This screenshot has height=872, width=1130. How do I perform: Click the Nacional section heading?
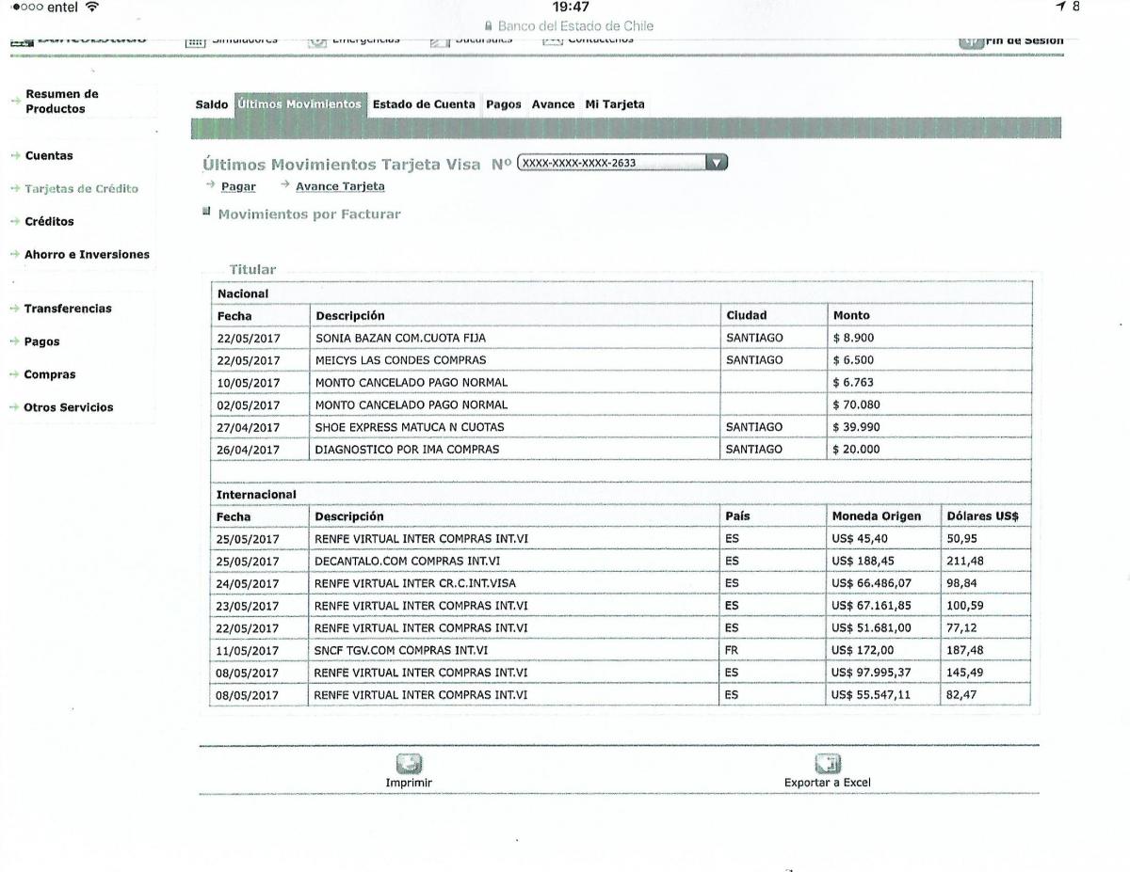[243, 293]
